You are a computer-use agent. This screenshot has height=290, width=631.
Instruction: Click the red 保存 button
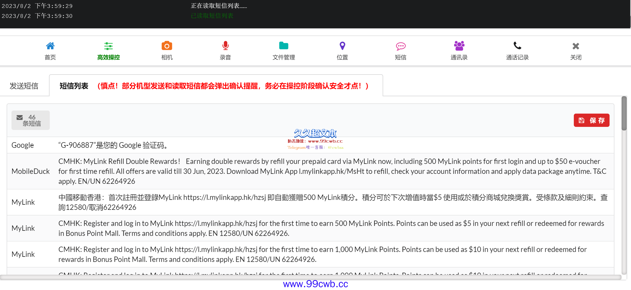(x=591, y=120)
